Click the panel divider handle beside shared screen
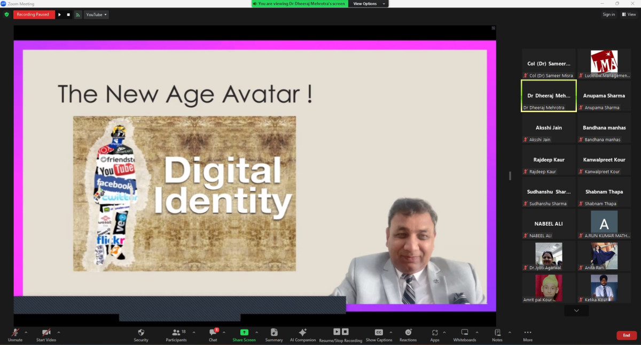 tap(510, 176)
